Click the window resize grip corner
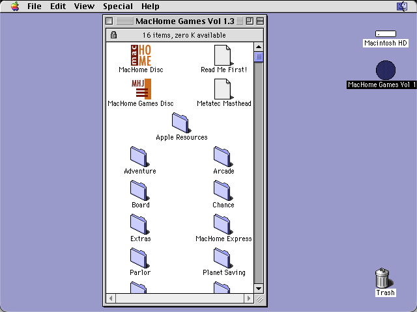Image resolution: width=417 pixels, height=312 pixels. [x=259, y=299]
